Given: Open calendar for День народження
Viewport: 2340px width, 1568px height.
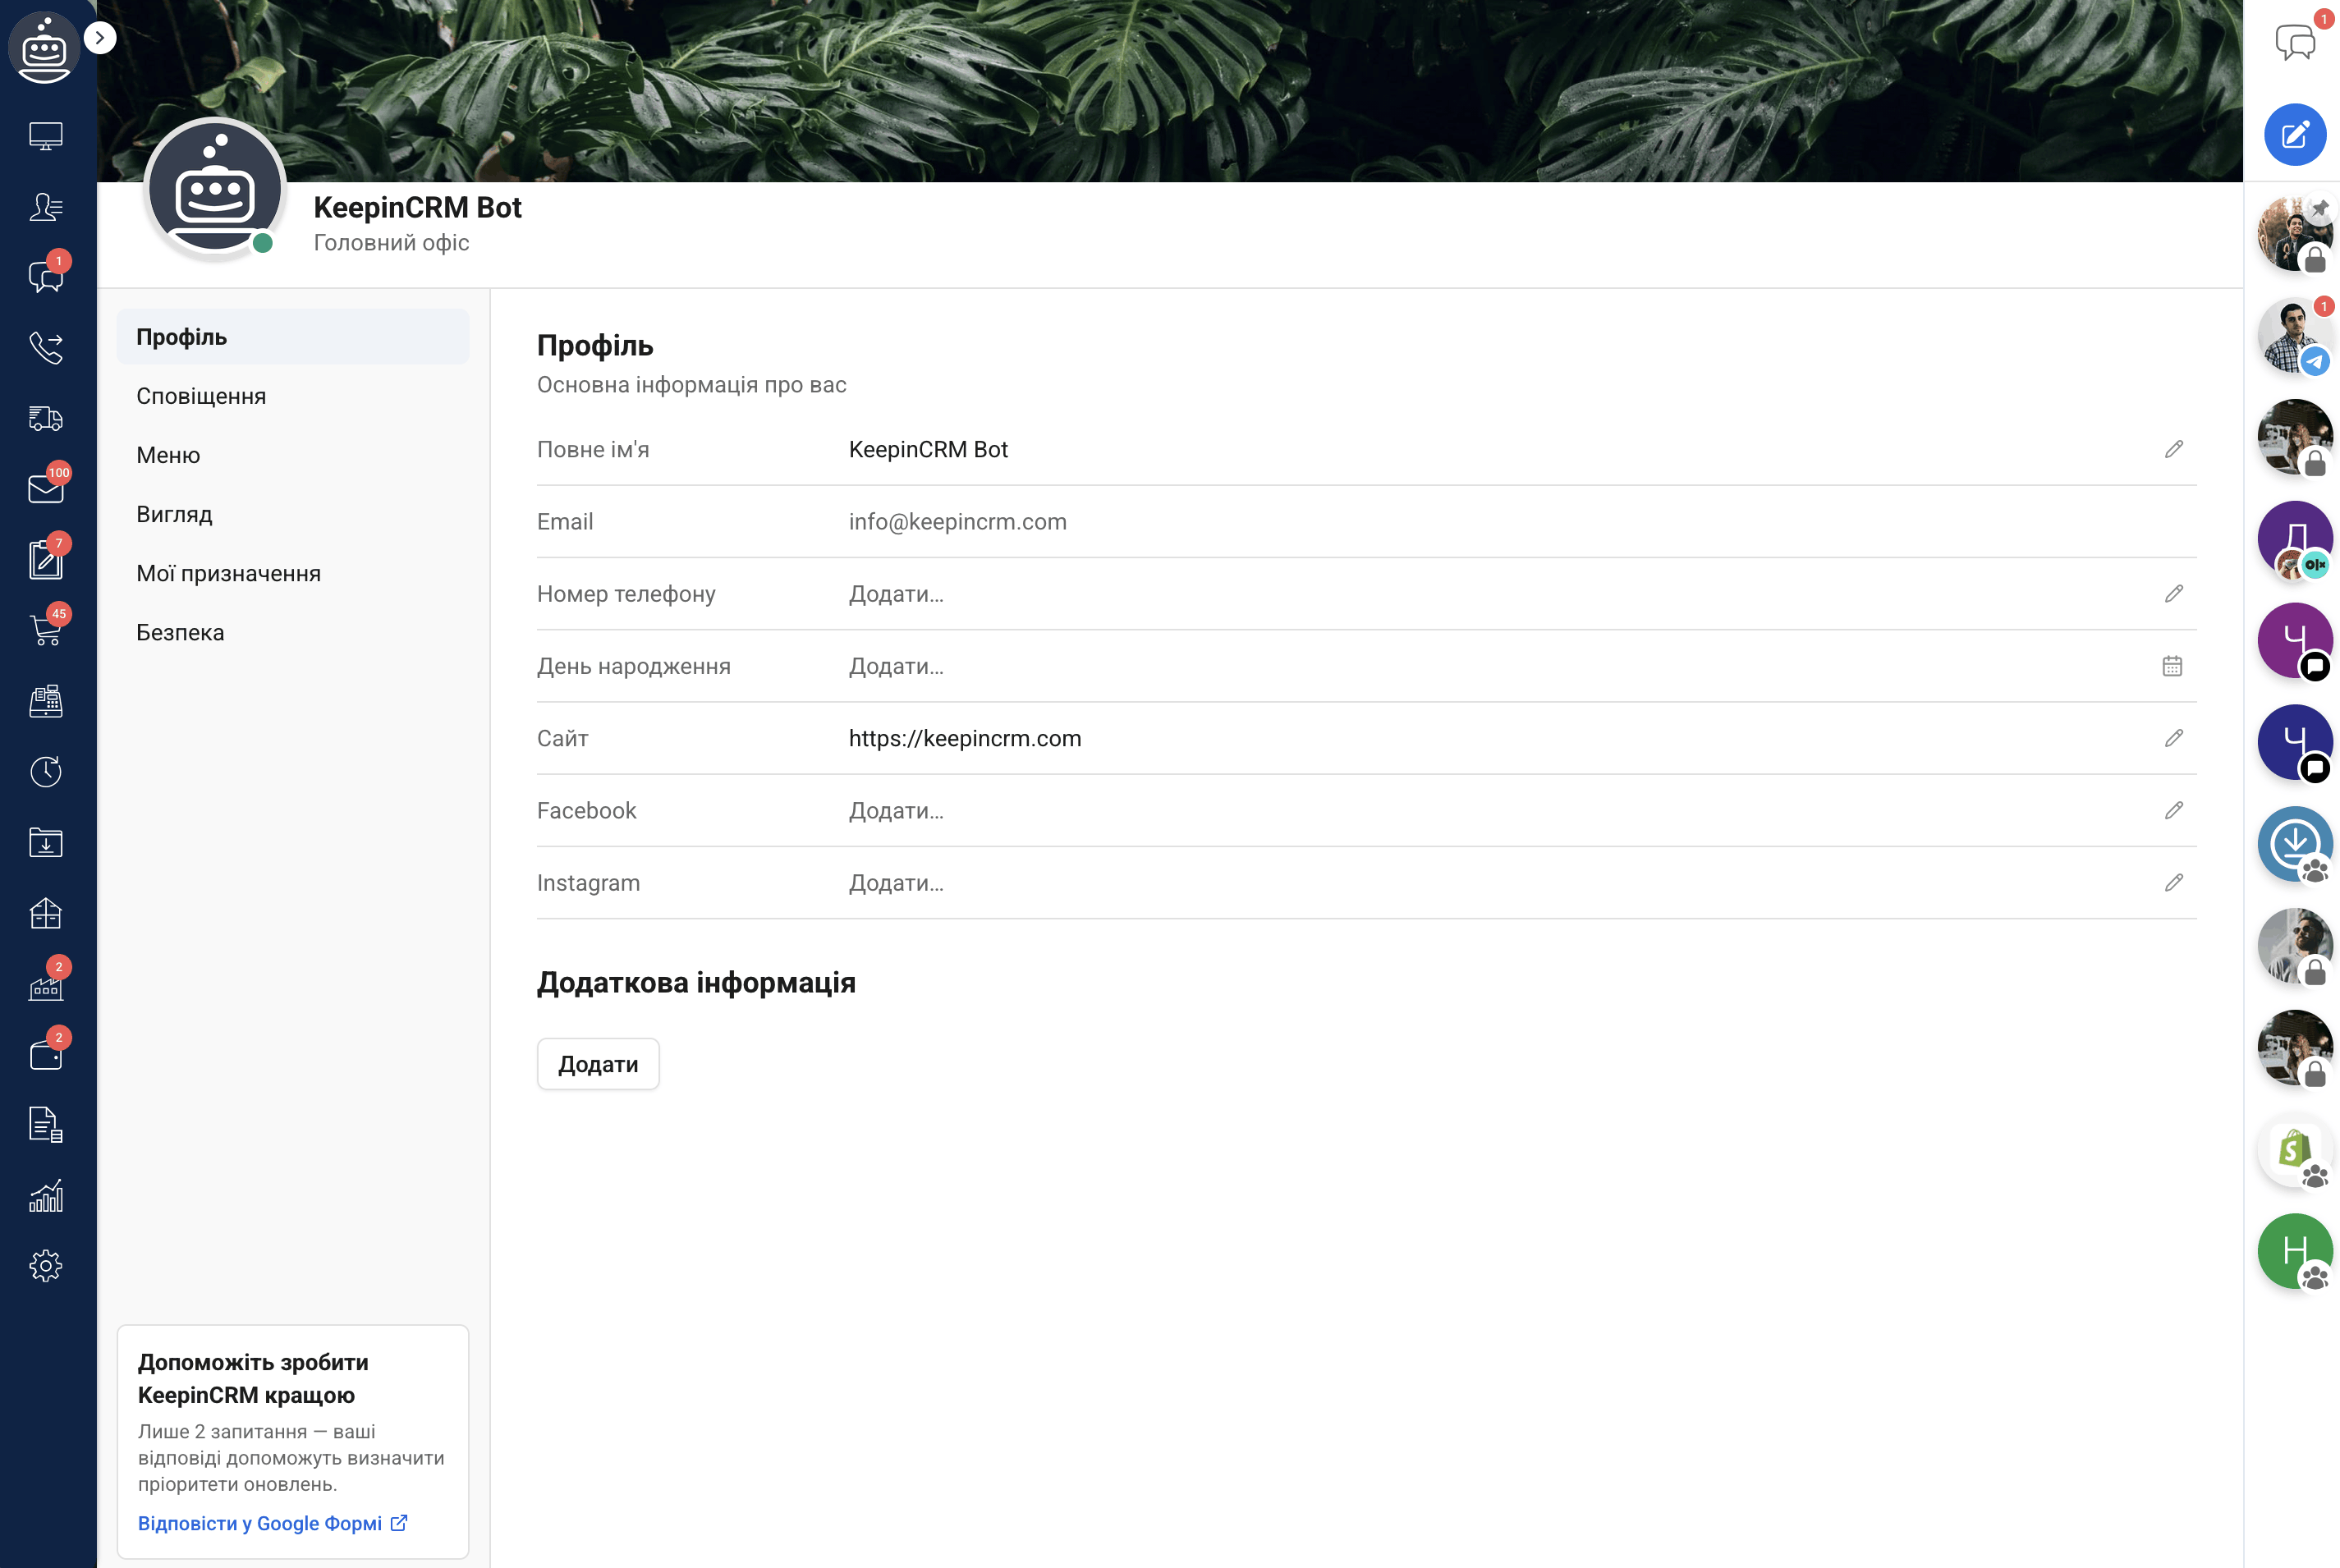Looking at the screenshot, I should click(2172, 666).
